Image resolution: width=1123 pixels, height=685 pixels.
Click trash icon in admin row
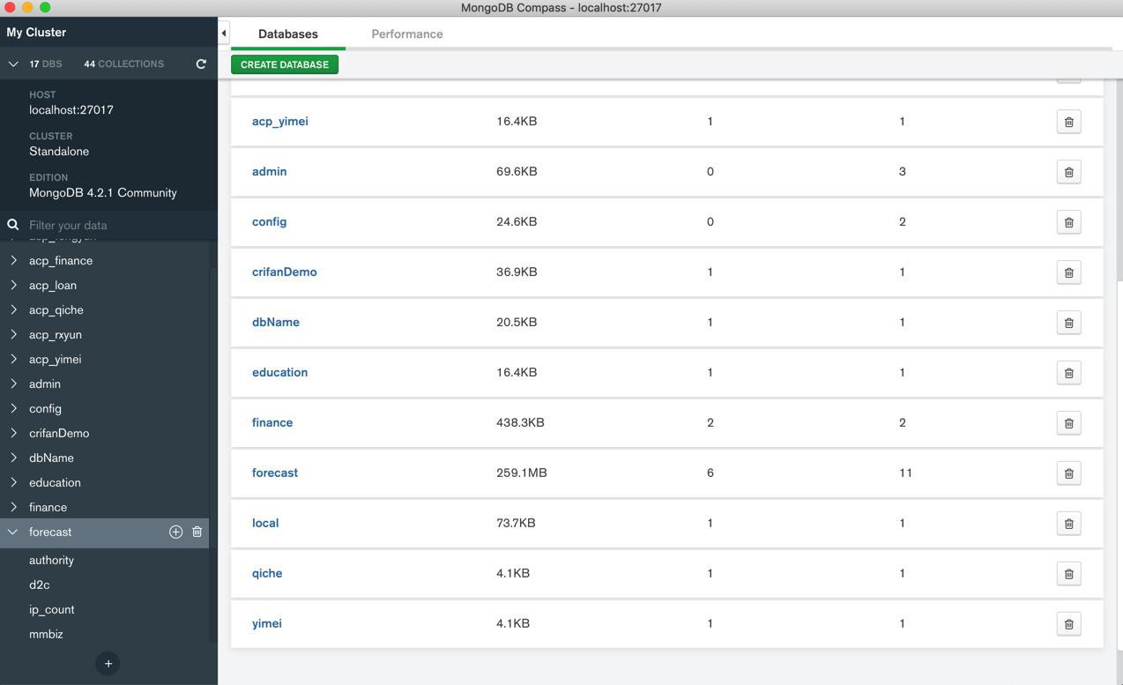coord(1068,172)
